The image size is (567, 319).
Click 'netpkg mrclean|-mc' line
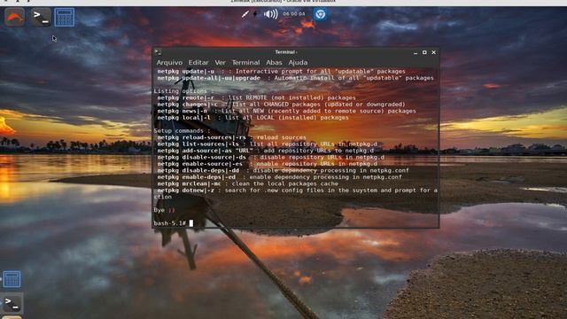(248, 183)
